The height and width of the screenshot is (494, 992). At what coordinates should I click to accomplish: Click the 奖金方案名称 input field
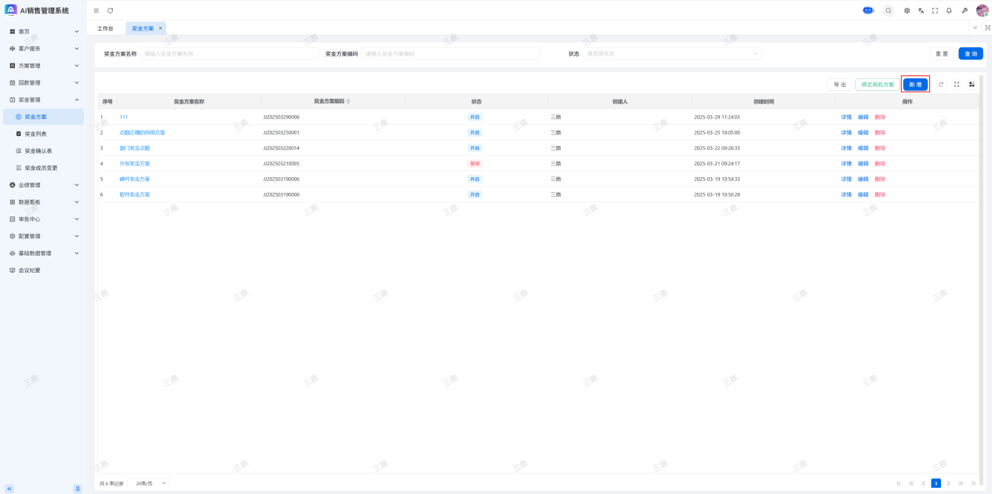[229, 53]
